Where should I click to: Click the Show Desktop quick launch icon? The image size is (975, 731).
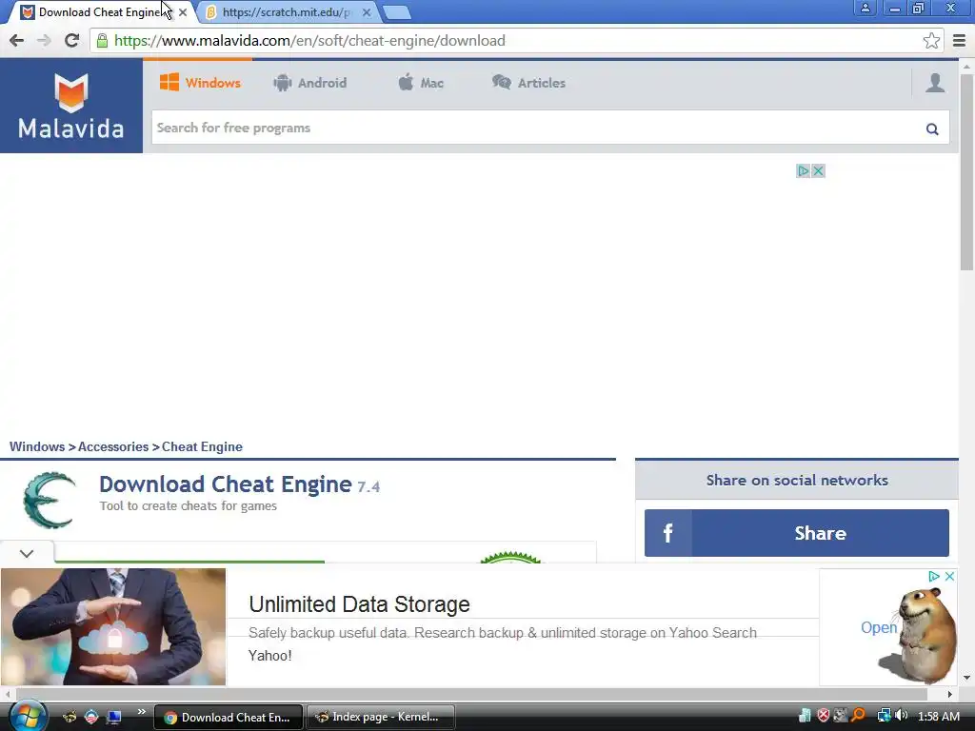click(114, 717)
